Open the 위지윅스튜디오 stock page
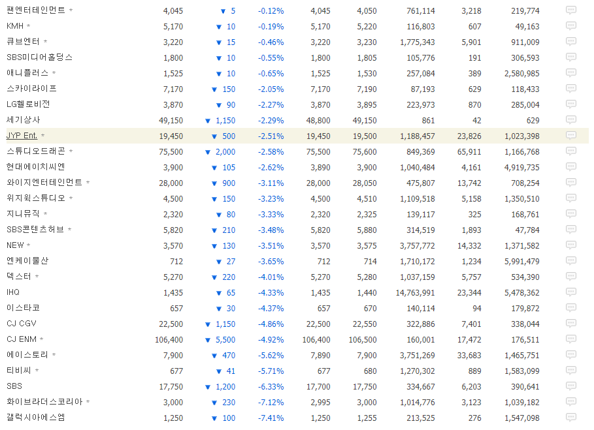This screenshot has height=430, width=594. point(36,198)
